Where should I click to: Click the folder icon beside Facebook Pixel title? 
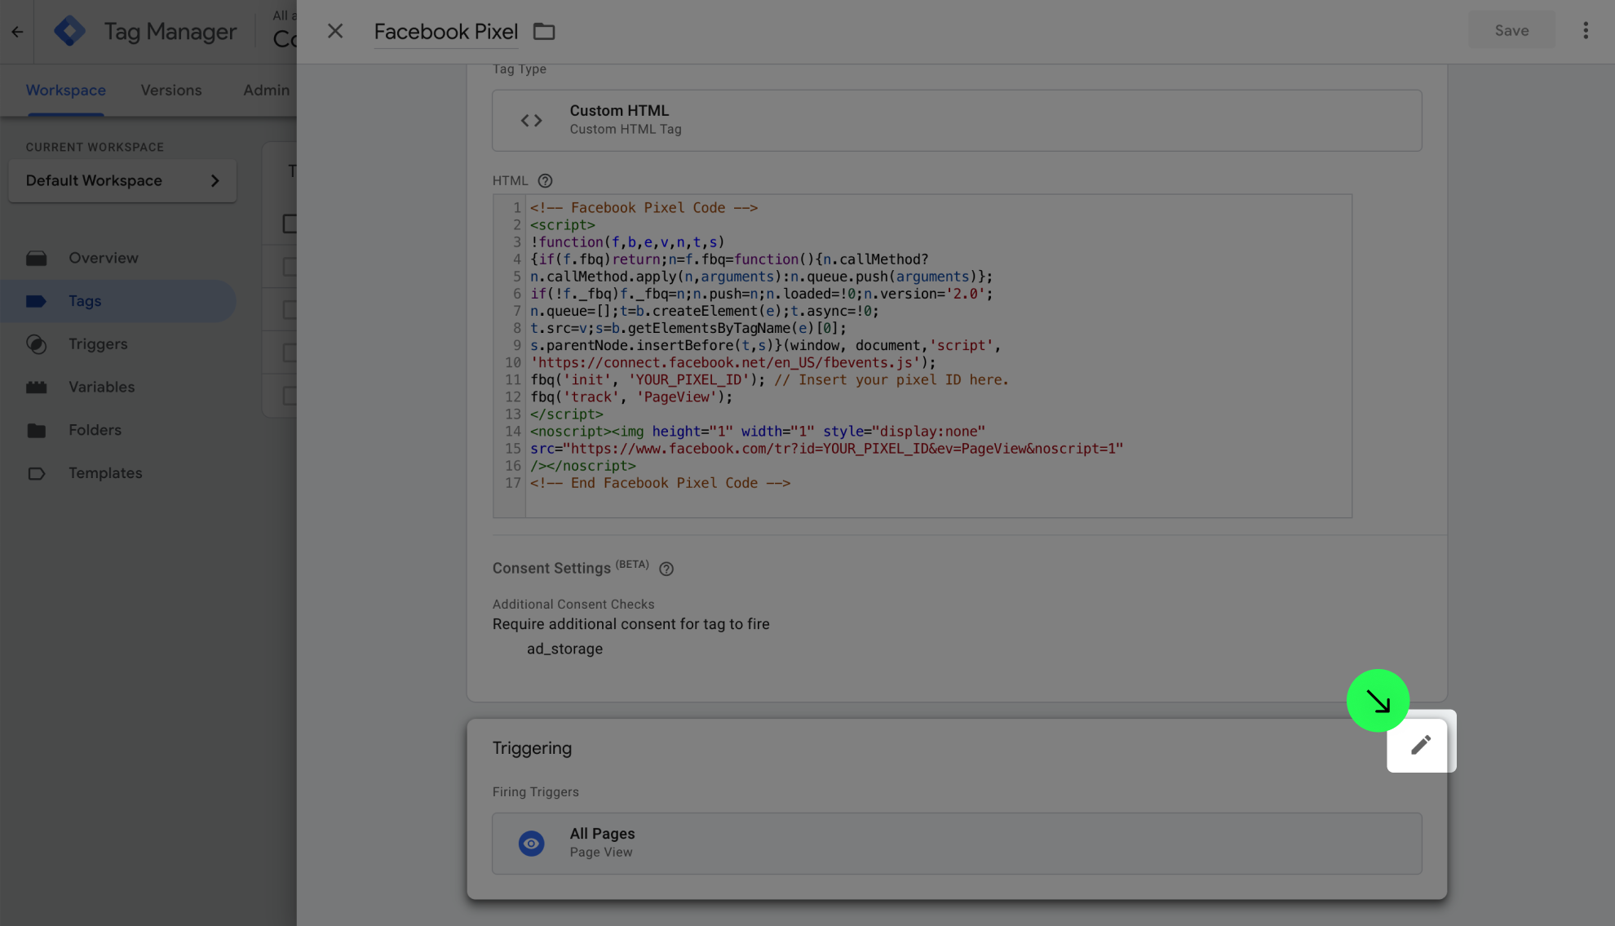pos(544,31)
